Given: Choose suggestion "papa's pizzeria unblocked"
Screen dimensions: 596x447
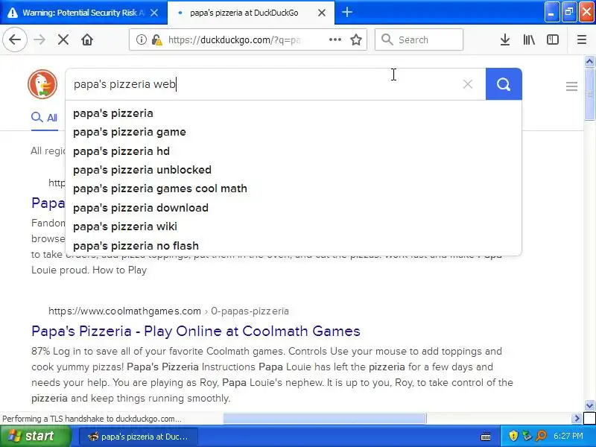Looking at the screenshot, I should tap(294, 170).
